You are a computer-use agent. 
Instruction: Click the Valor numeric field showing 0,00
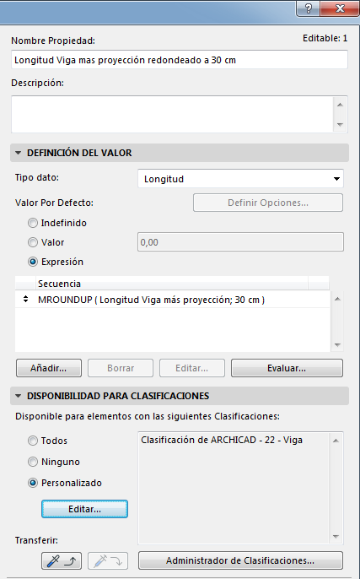pos(240,242)
